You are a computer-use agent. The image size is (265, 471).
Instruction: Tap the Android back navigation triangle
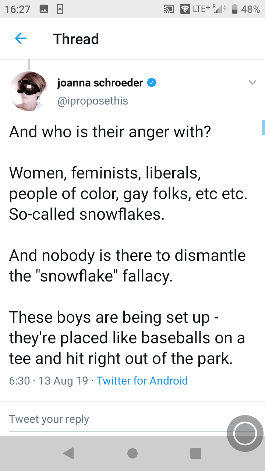68,453
